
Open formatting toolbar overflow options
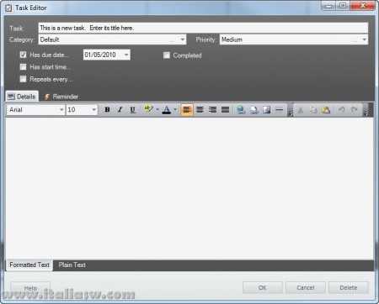point(291,110)
